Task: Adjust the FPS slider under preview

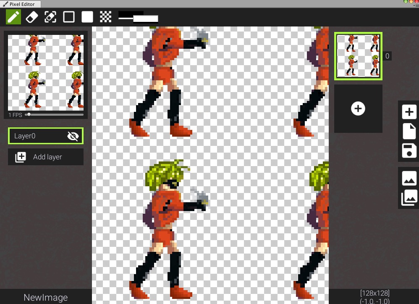Action: point(54,115)
